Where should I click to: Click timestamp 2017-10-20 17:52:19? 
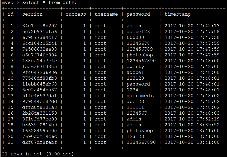point(192,119)
